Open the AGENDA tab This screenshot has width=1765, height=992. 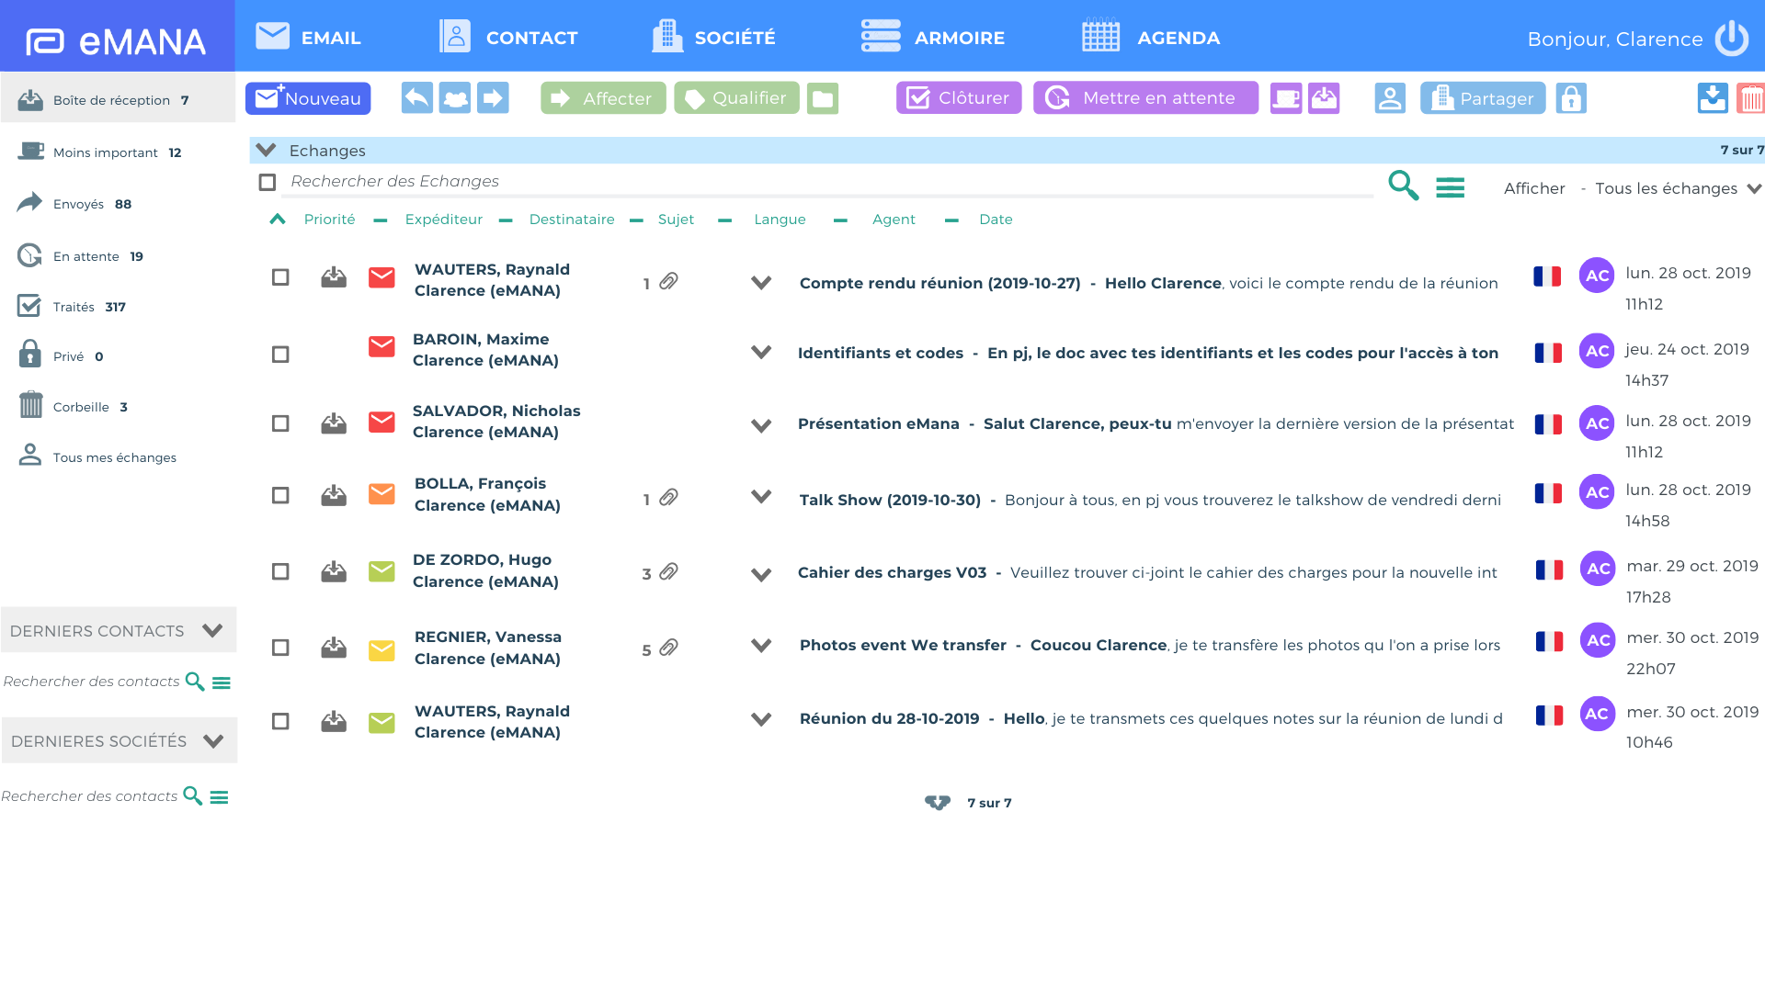pos(1151,38)
